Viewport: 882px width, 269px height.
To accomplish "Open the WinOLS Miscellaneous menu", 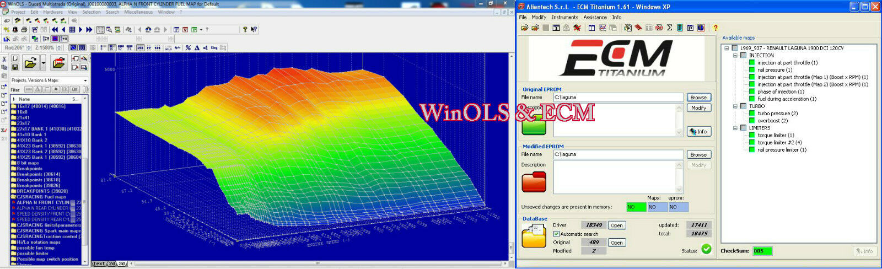I will tap(138, 12).
